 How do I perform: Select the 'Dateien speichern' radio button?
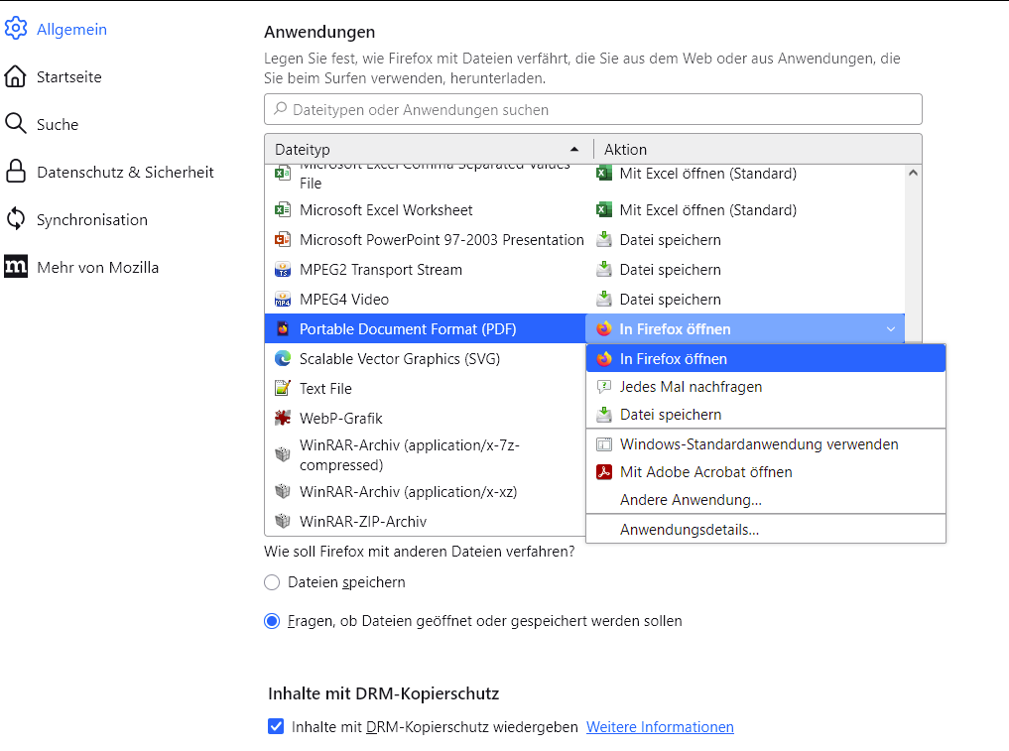(272, 582)
